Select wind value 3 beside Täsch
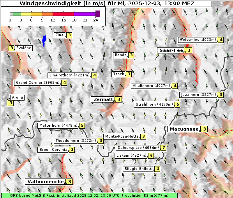The width and height of the screenshot is (233, 198). tap(129, 74)
